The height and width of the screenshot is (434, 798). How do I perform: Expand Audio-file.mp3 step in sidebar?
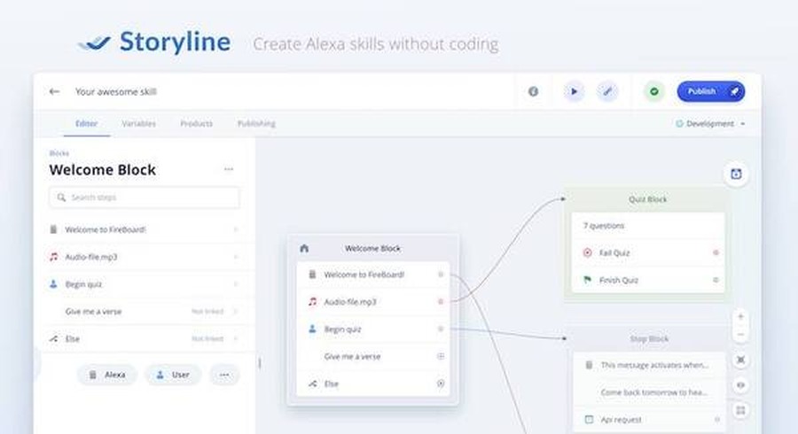235,257
